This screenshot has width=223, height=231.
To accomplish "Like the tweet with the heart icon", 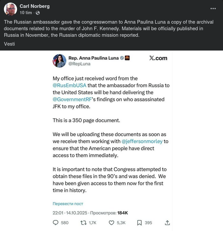I will coord(111,222).
